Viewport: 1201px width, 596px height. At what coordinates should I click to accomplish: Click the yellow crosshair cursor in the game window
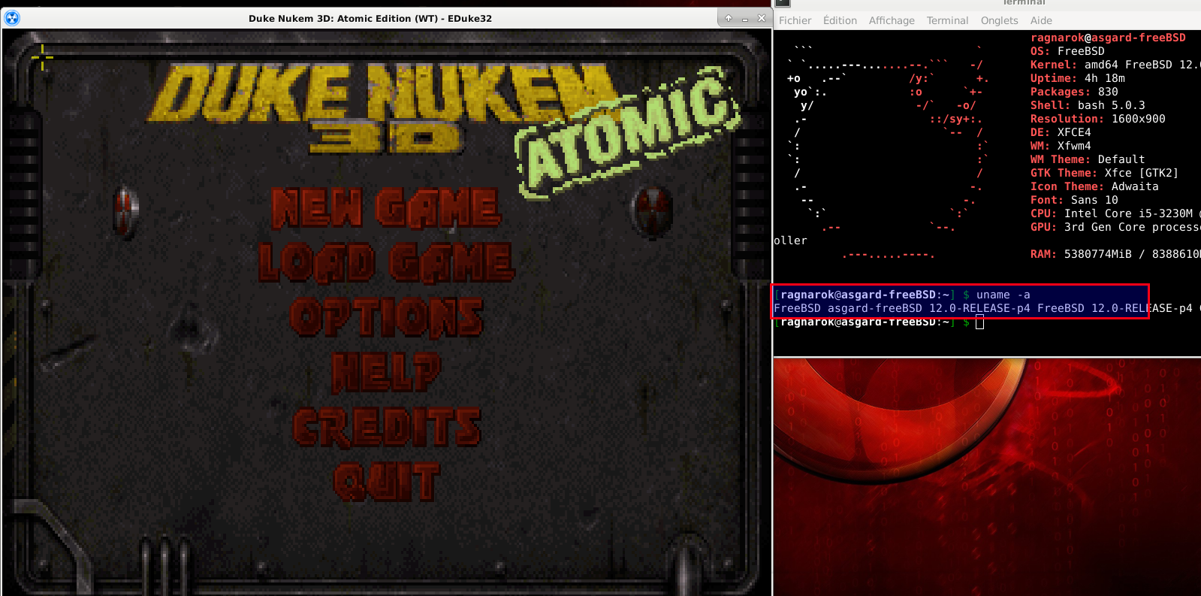tap(42, 56)
